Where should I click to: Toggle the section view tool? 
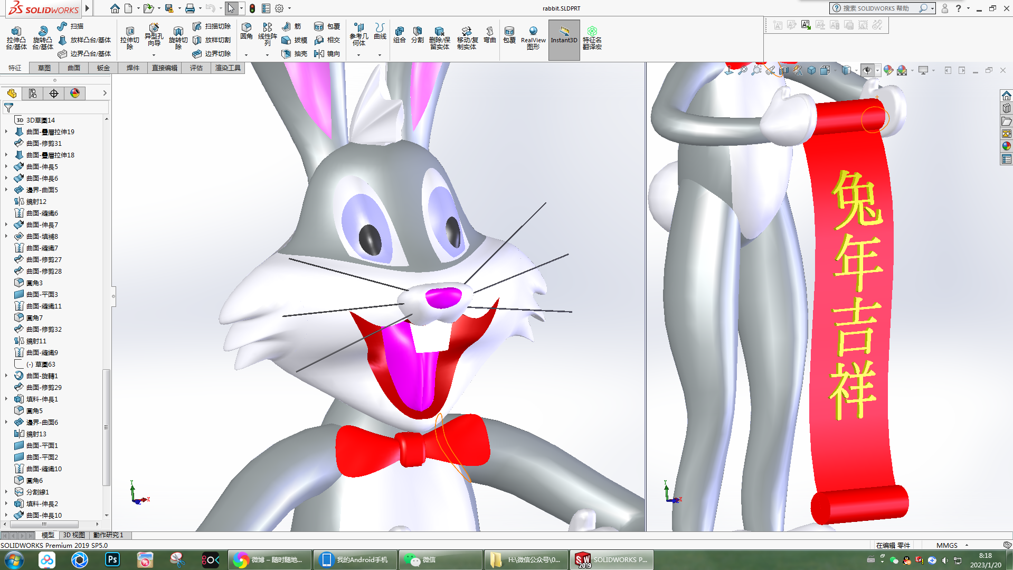click(x=784, y=70)
